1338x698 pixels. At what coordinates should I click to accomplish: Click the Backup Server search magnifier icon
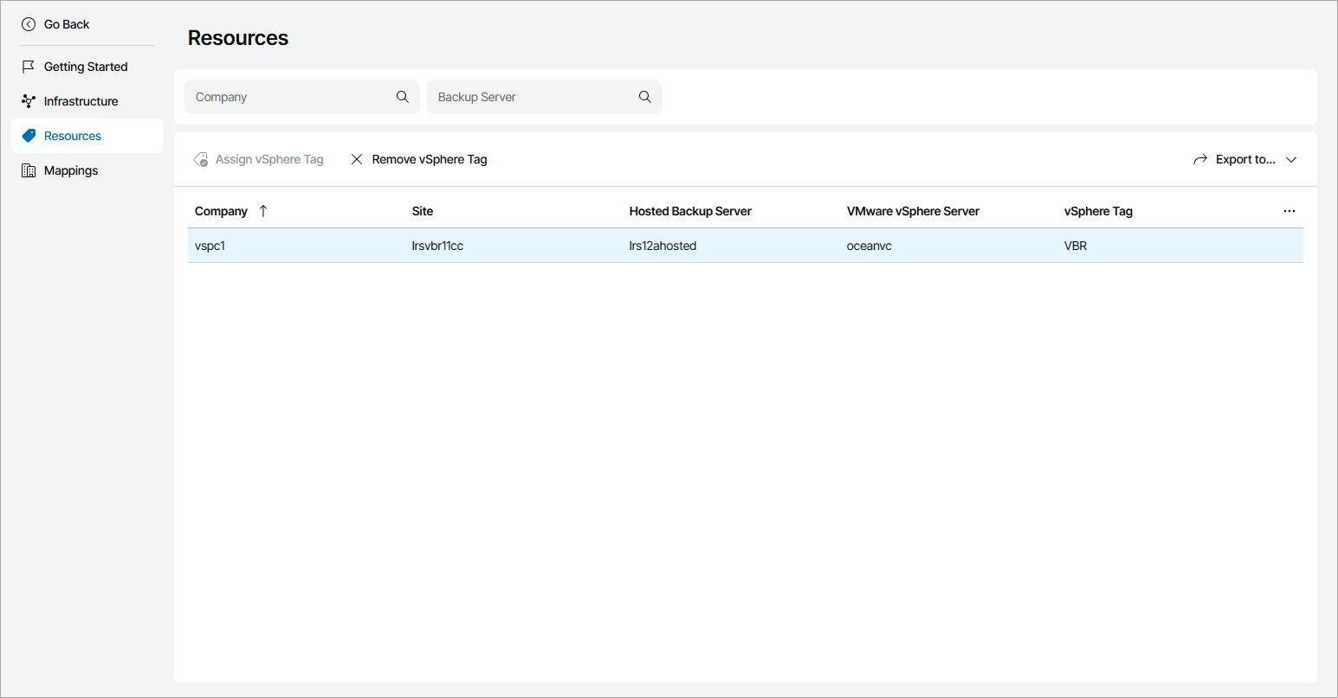point(645,97)
